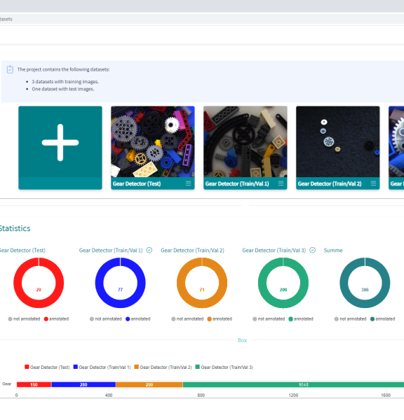Screen dimensions: 404x420
Task: Click blue bar segment labeled 280
Action: [x=83, y=384]
